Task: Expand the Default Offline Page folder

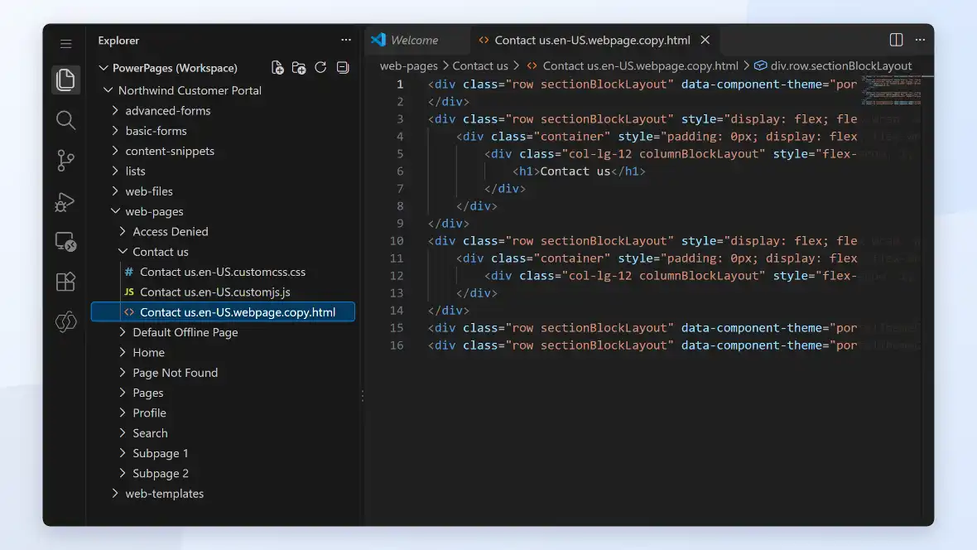Action: (x=123, y=332)
